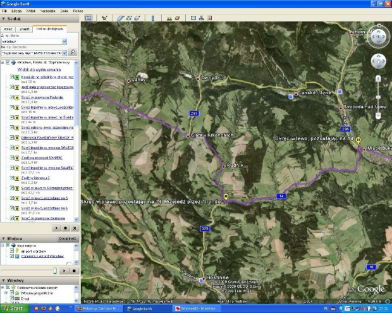
Task: Uncheck 'Skręć w prawo na Zamkowa' checkbox
Action: pyautogui.click(x=12, y=218)
